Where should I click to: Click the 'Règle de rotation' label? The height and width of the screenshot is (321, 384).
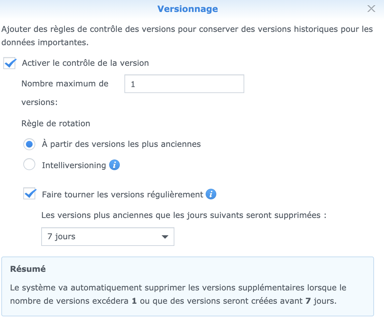coord(56,124)
